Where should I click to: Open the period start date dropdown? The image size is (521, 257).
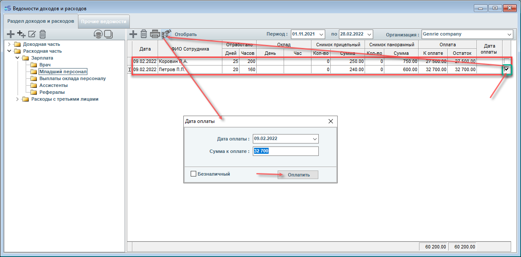(x=321, y=34)
